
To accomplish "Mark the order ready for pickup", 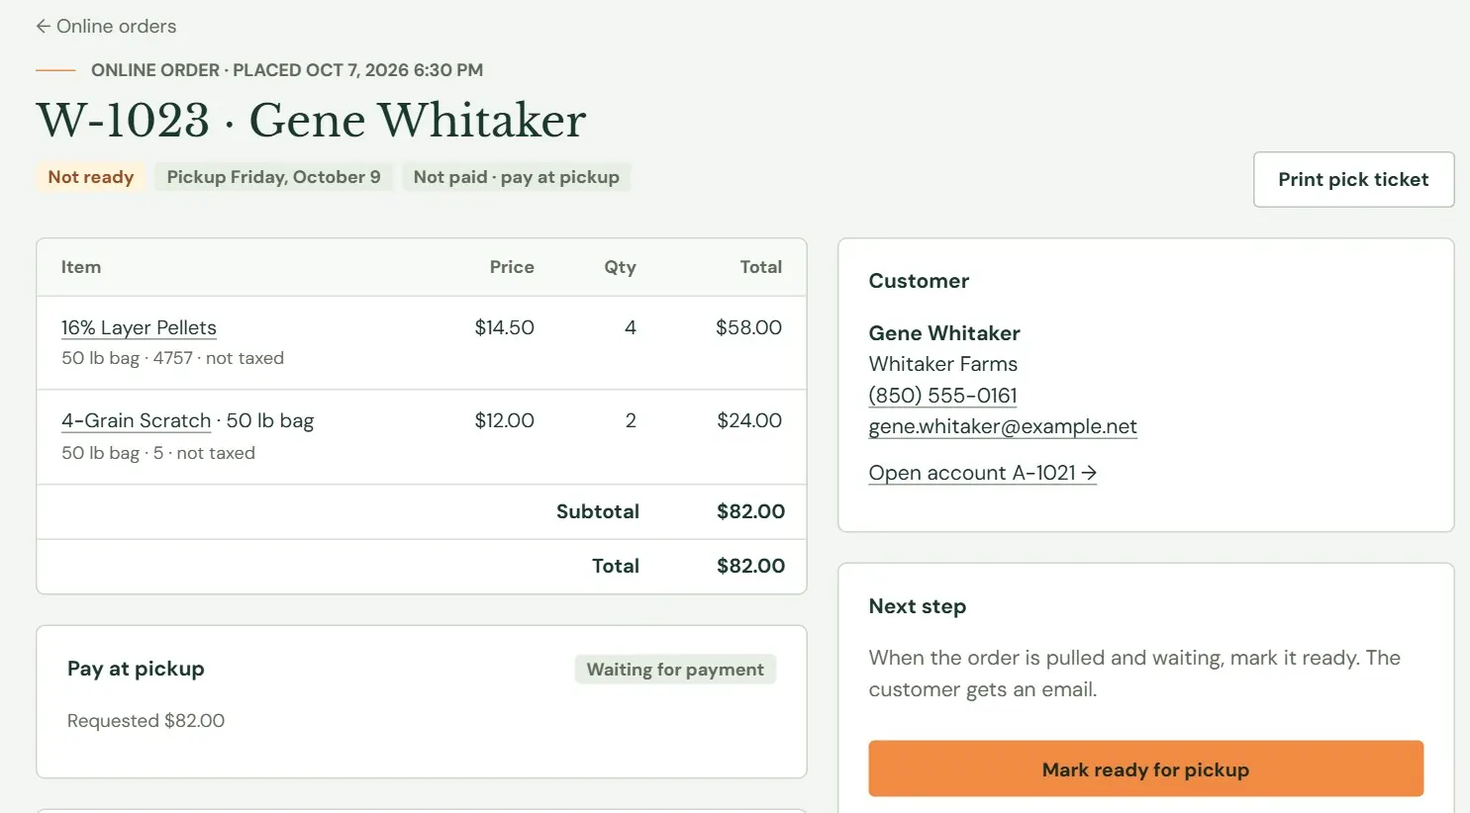I will click(1145, 768).
